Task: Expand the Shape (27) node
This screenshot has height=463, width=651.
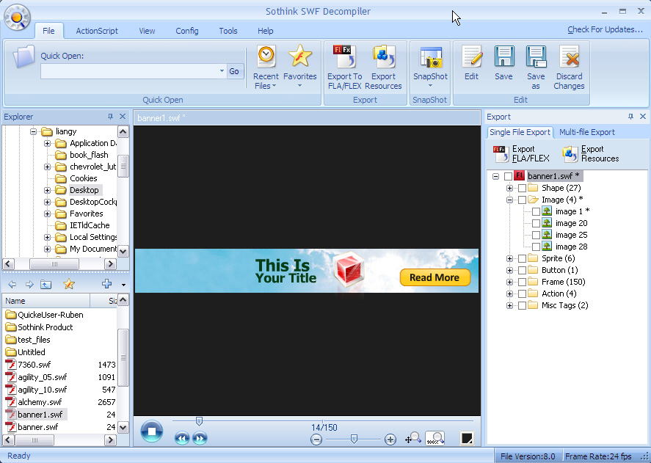Action: pos(509,188)
